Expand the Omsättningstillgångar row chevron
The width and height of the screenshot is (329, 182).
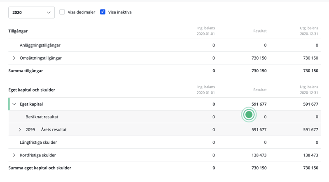(14, 58)
